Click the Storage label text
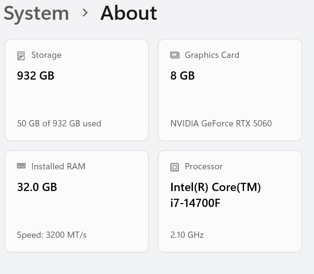The image size is (314, 274). click(46, 55)
